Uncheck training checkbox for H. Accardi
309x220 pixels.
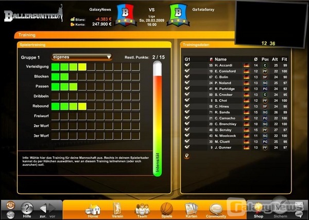tap(187, 66)
